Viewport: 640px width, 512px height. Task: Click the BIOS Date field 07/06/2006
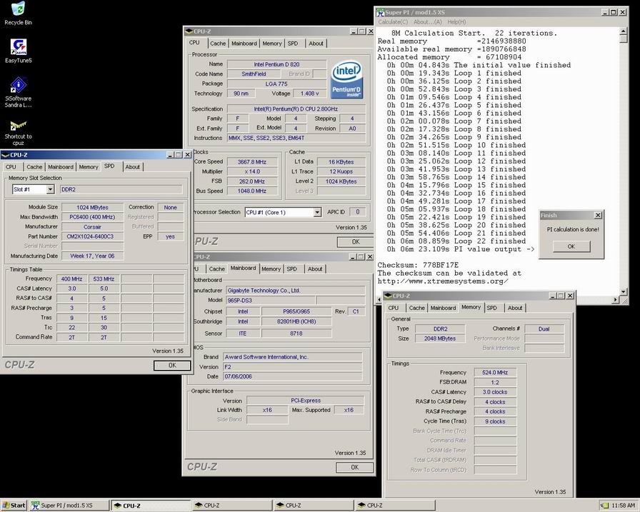pyautogui.click(x=292, y=376)
